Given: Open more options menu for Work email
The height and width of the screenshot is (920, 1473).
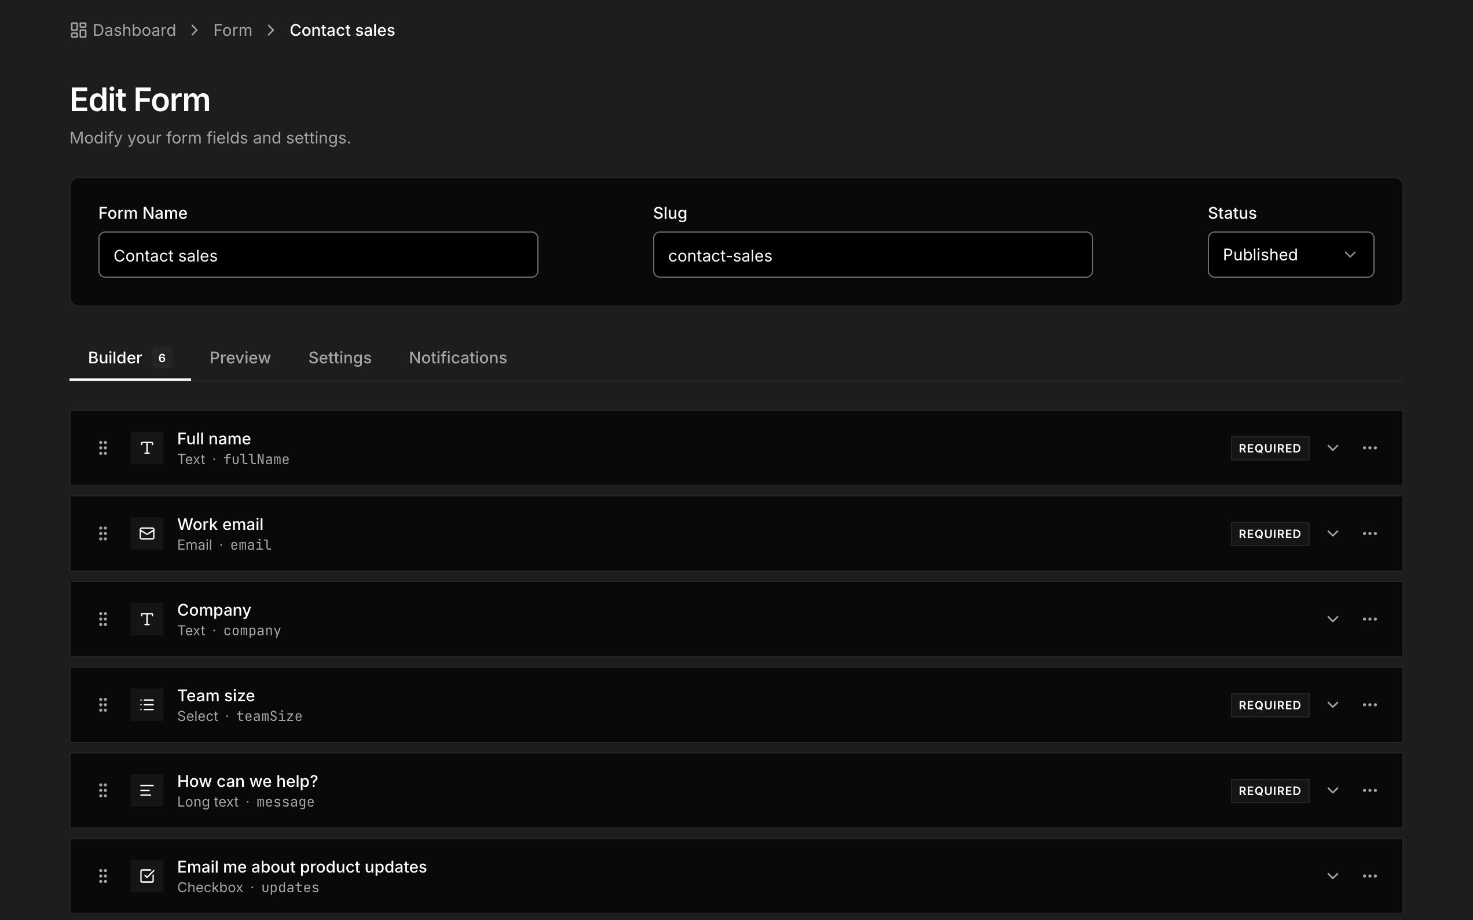Looking at the screenshot, I should [1369, 533].
